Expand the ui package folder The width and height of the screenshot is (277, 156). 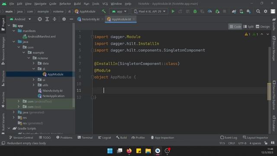click(34, 80)
